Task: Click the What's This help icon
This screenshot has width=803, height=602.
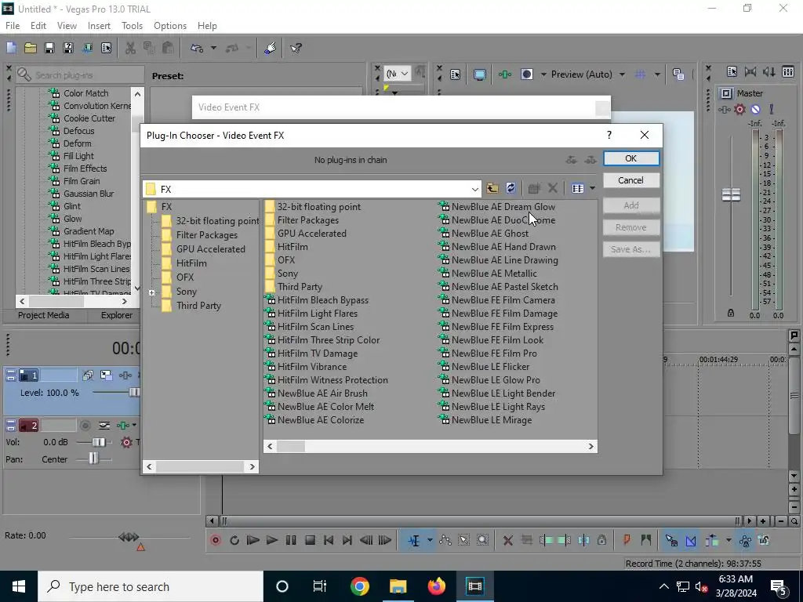Action: 296,48
